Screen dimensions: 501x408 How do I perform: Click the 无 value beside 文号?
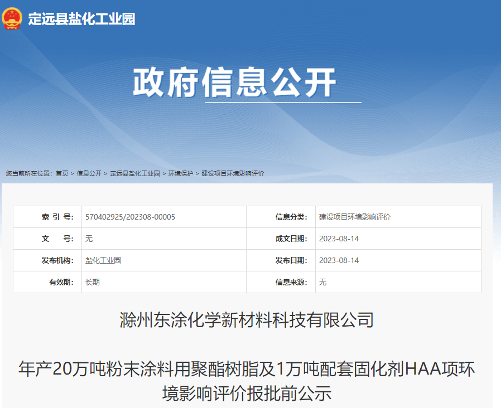pos(89,239)
